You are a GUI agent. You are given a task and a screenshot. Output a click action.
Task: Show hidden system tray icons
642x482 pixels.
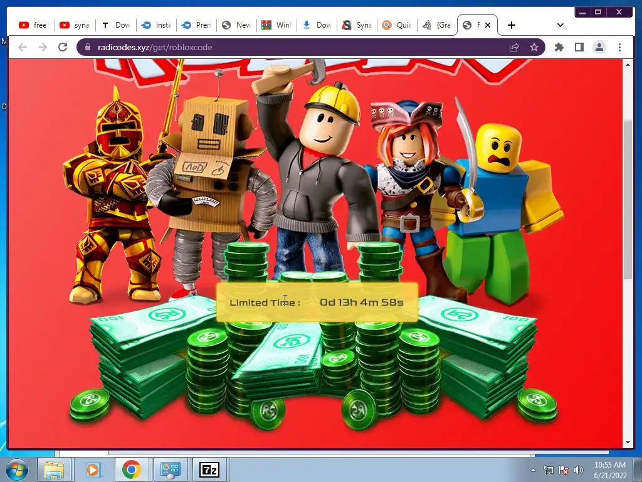coord(533,470)
